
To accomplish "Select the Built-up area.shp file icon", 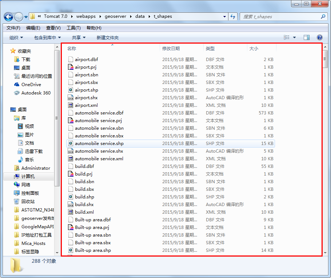I will 71,250.
